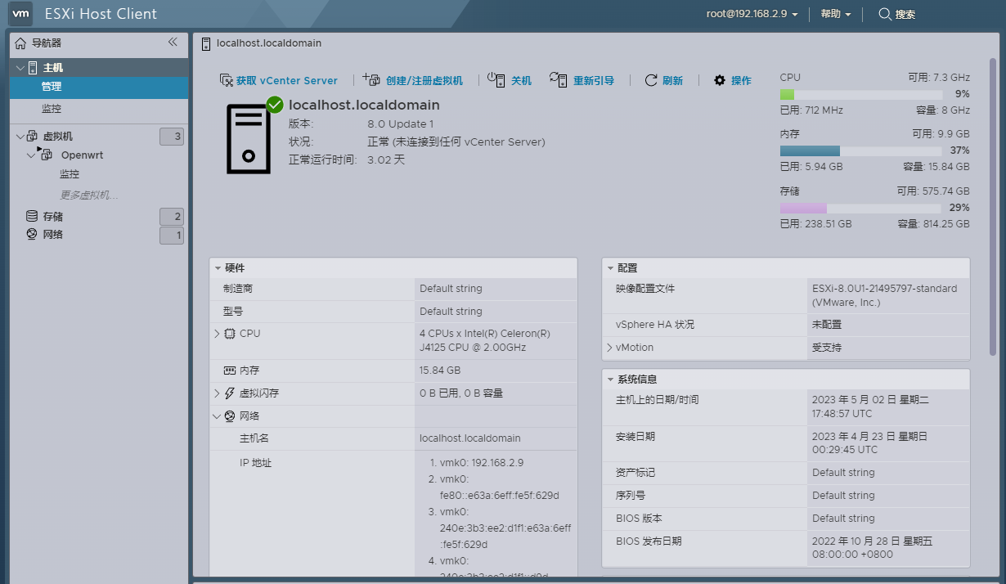The height and width of the screenshot is (584, 1006).
Task: Click the network count badge 1
Action: [172, 236]
